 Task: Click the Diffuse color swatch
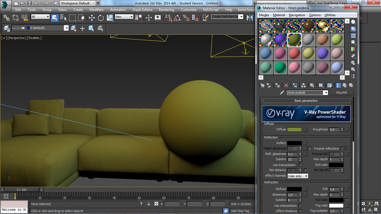(x=294, y=130)
